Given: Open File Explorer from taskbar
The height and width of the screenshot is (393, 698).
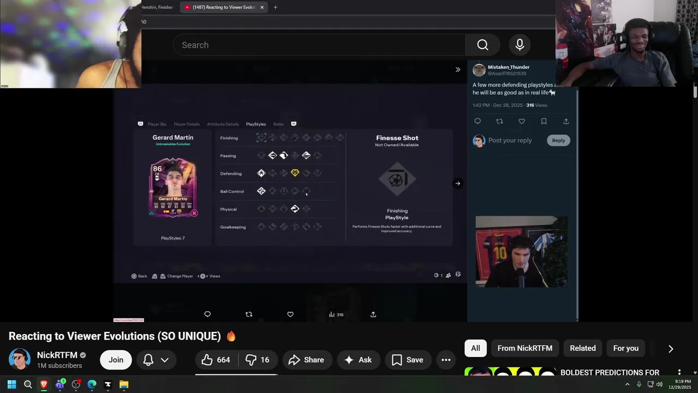Looking at the screenshot, I should (x=124, y=384).
